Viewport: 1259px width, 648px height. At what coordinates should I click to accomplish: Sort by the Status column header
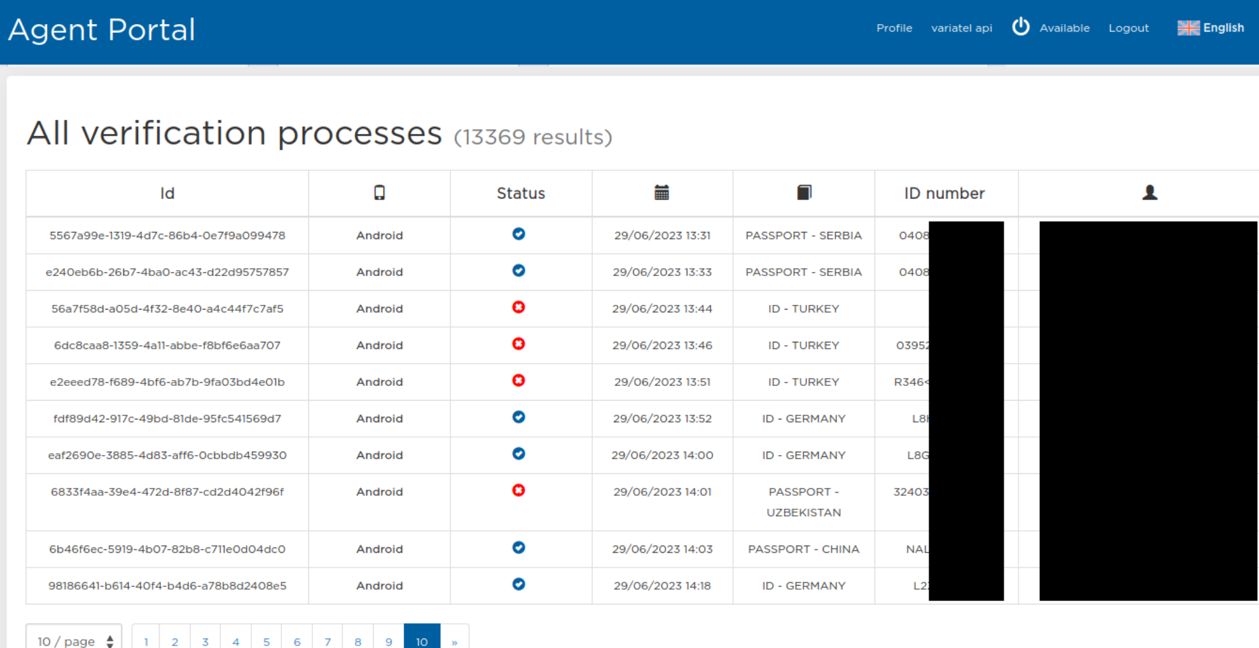pos(521,194)
